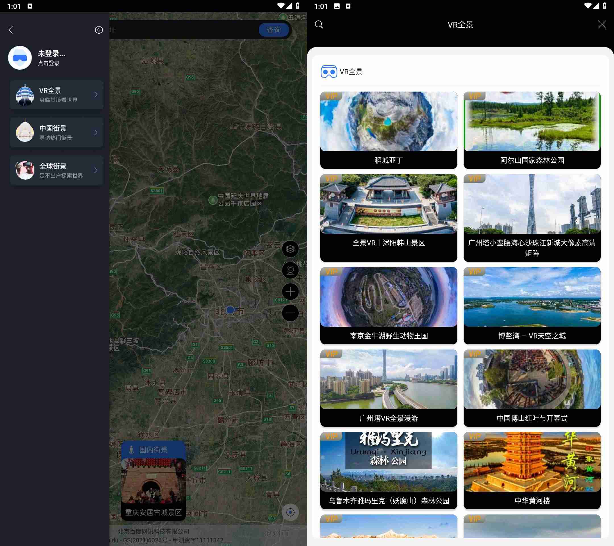Tap the white dome icon beside 中国街景

[25, 131]
